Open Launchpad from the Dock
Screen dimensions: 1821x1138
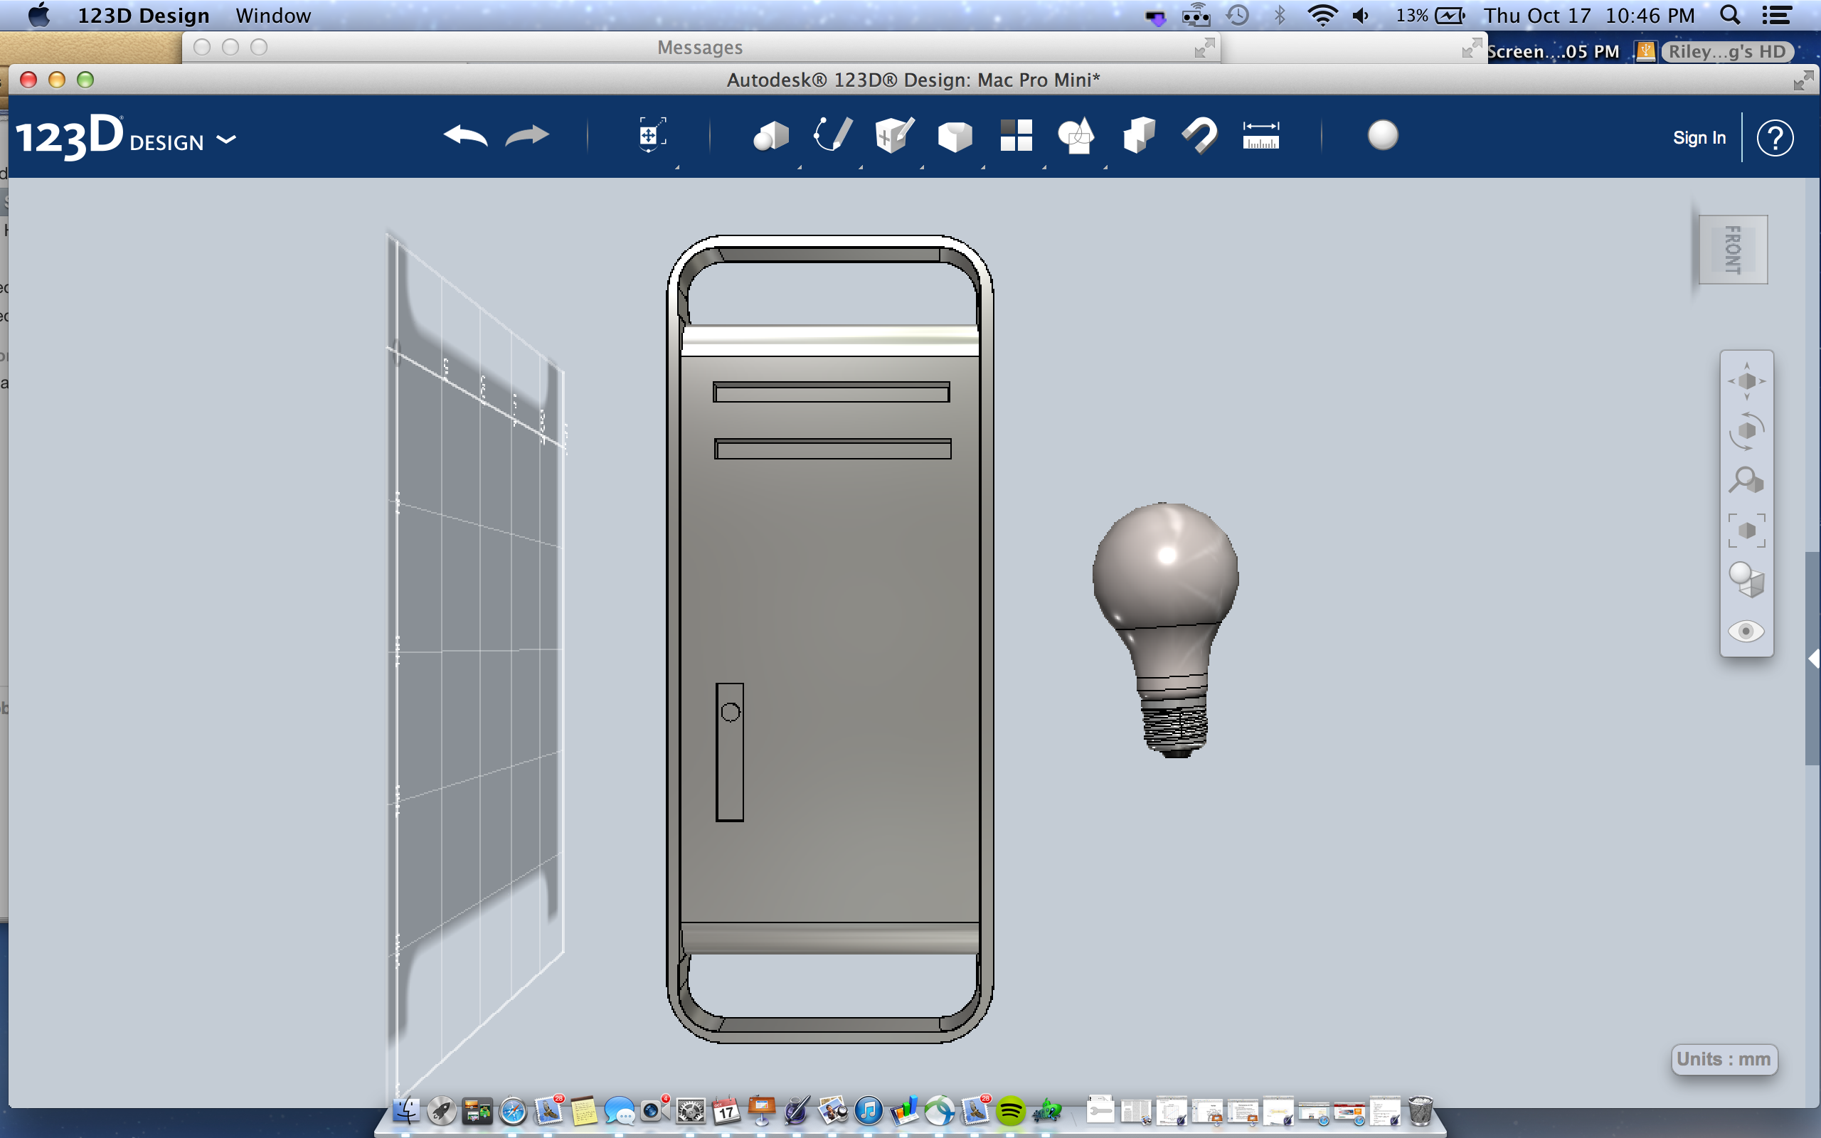442,1110
